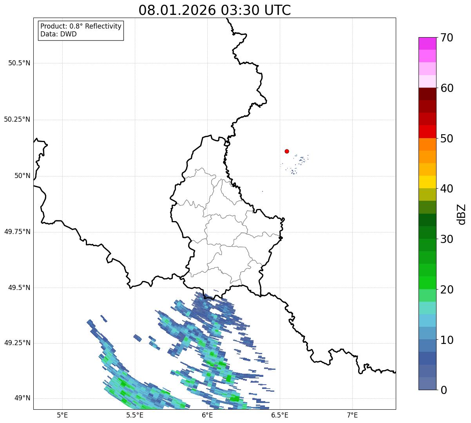Click the olive colorbar segment at 38
This screenshot has width=471, height=423.
(x=428, y=194)
